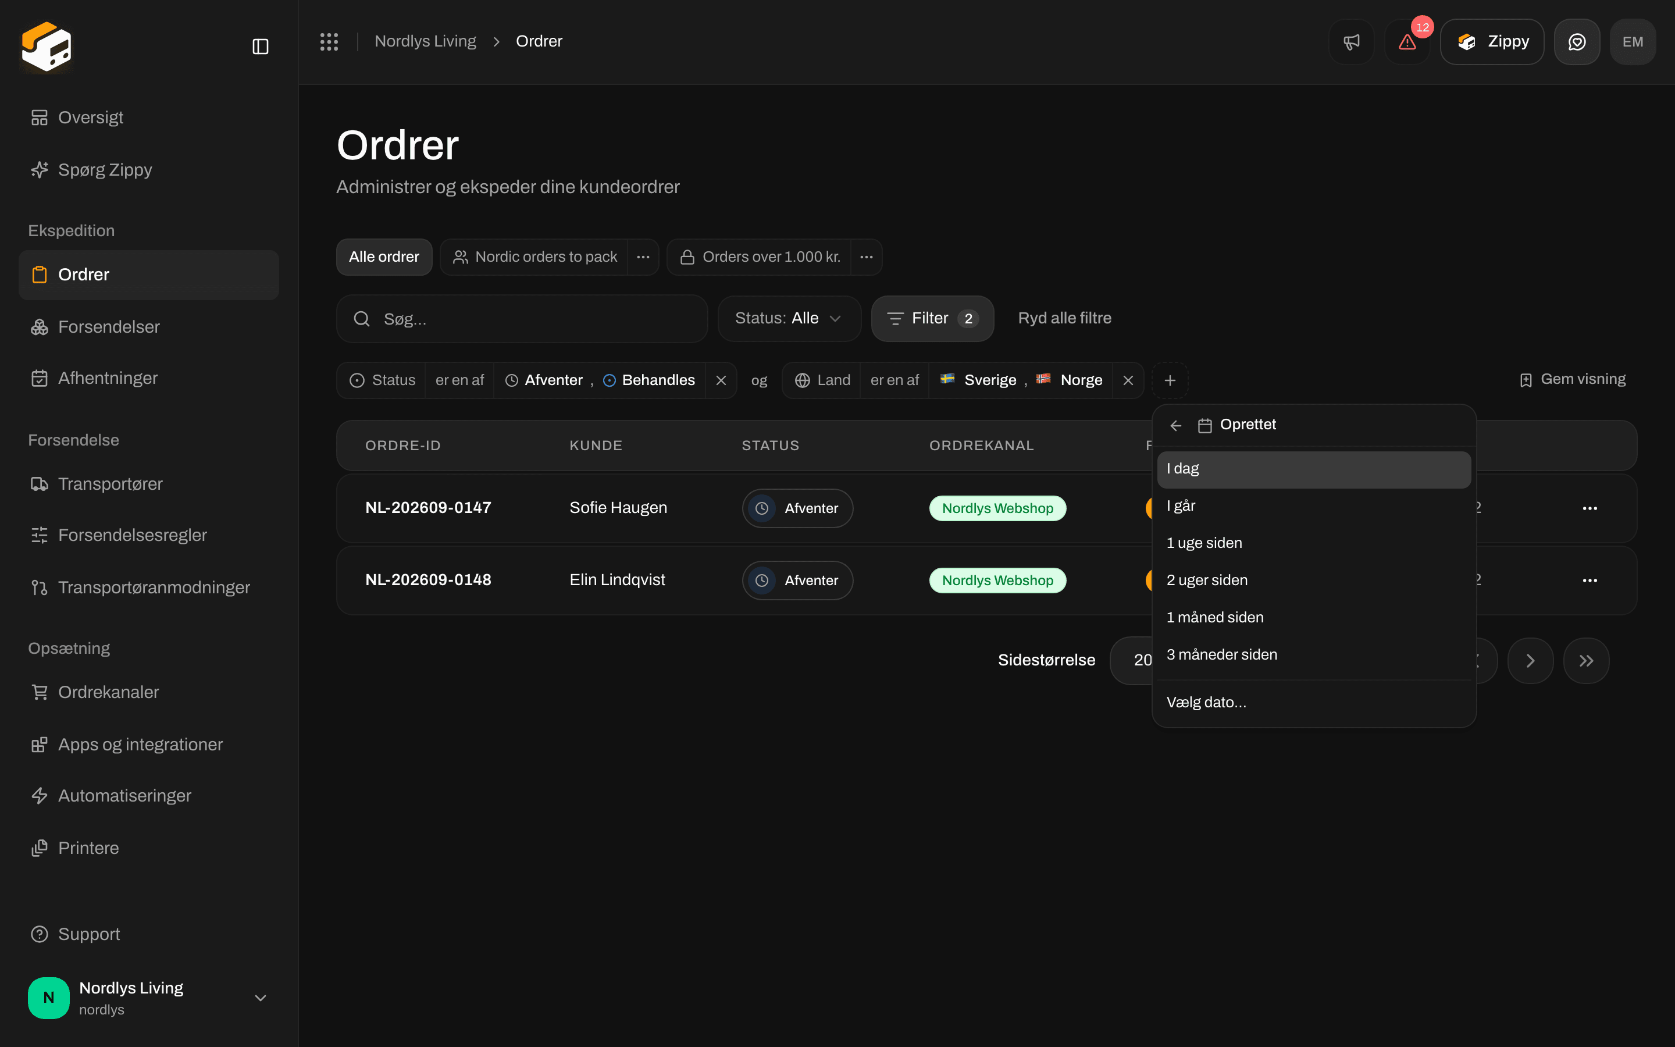Change the 'er en af' operator for Land

(x=894, y=380)
